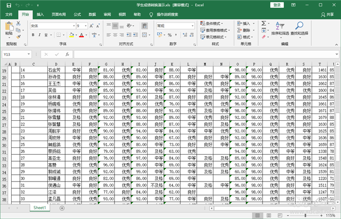Viewport: 341px width, 219px height.
Task: Increase decimal places
Action: click(x=185, y=35)
